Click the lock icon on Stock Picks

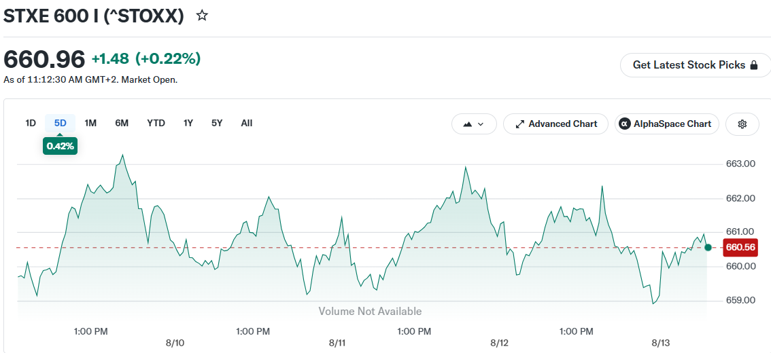coord(754,64)
